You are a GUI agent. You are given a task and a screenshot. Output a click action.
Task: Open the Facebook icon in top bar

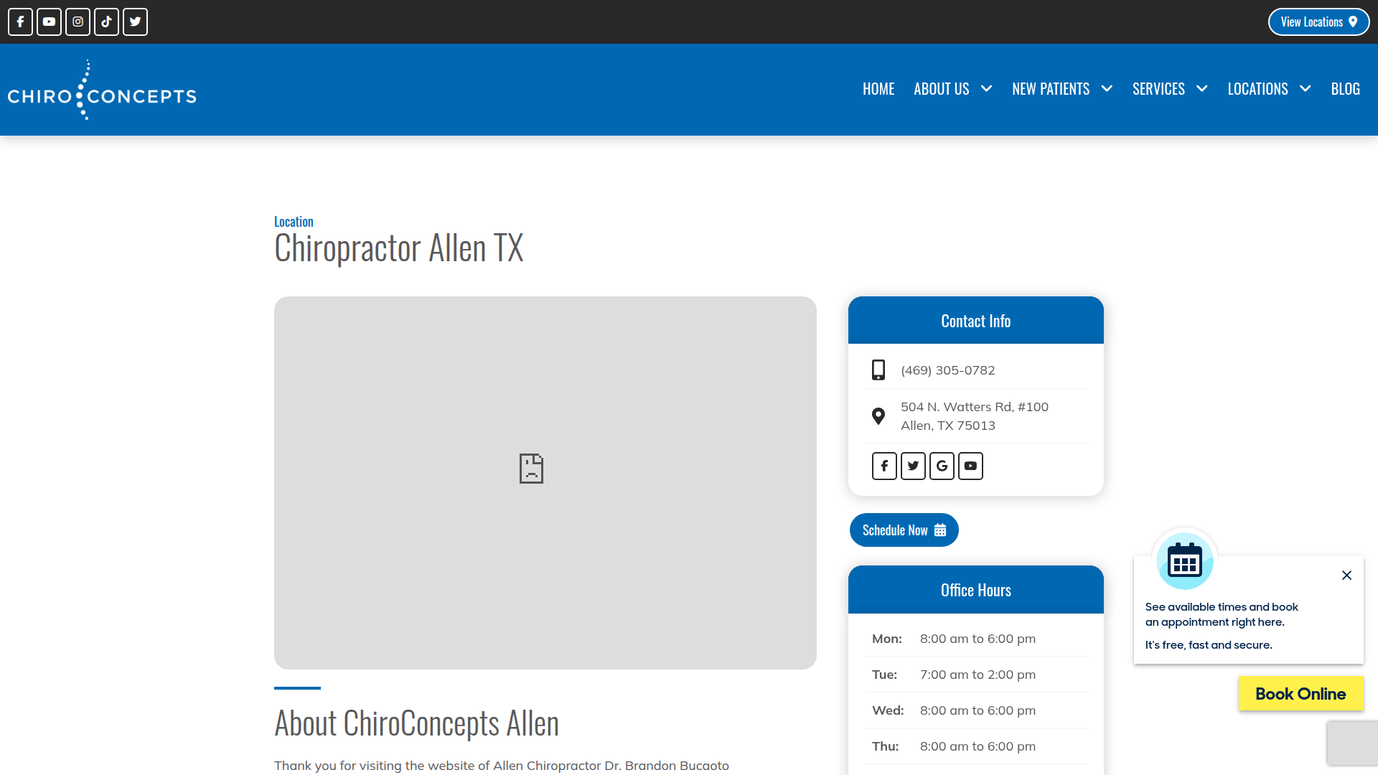(20, 22)
